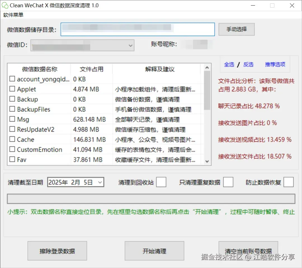
Task: Check the Cache checkbox
Action: [x=12, y=139]
